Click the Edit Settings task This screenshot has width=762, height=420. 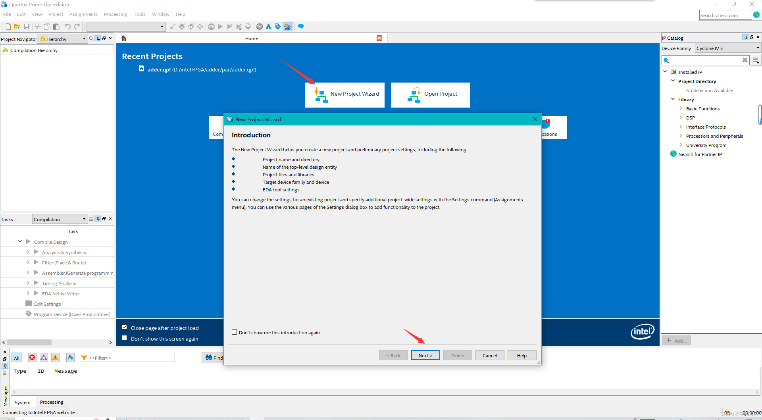[47, 304]
